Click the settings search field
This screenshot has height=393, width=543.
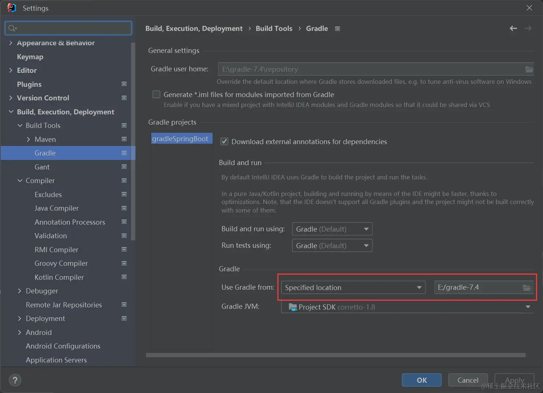tap(68, 28)
